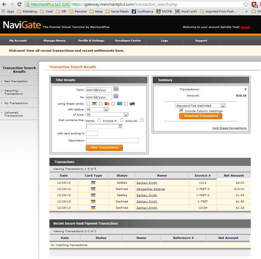Click the American Express logo in filter
261x259 pixels.
120,104
